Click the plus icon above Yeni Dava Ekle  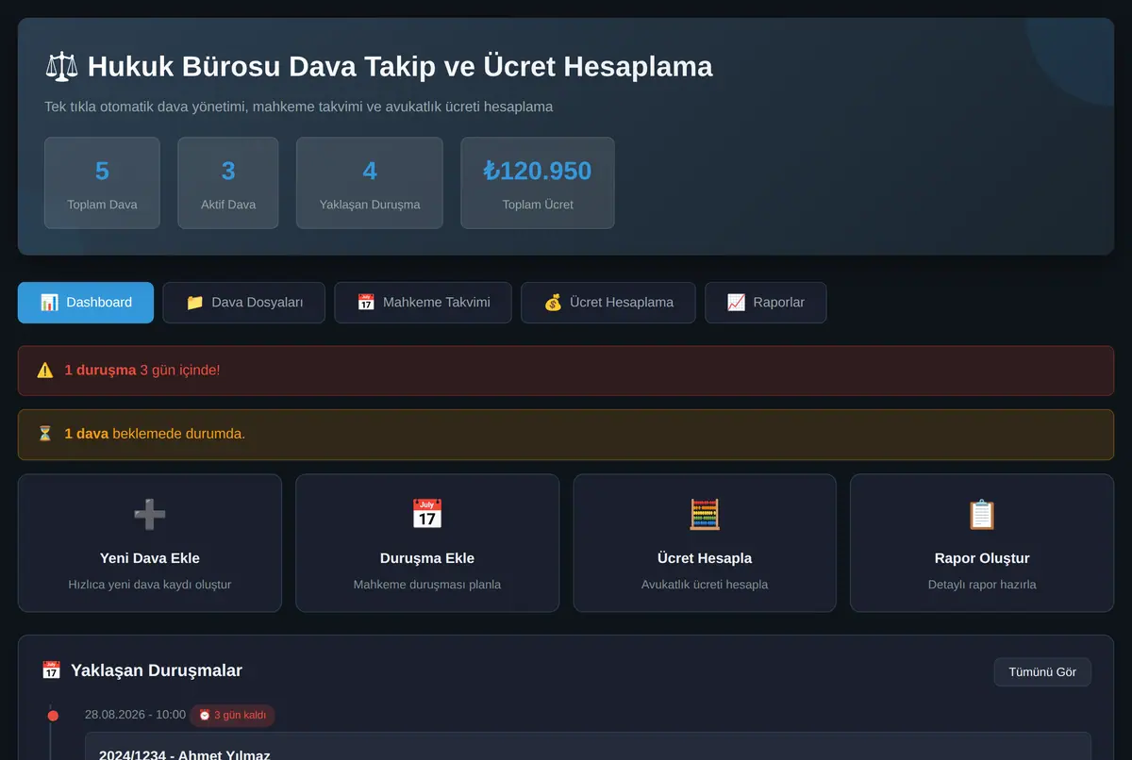(x=150, y=515)
